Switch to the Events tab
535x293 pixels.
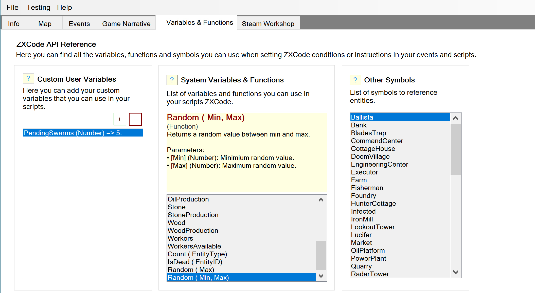79,24
